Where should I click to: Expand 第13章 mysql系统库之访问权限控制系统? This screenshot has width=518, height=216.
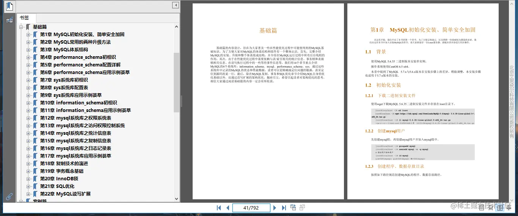pos(28,126)
